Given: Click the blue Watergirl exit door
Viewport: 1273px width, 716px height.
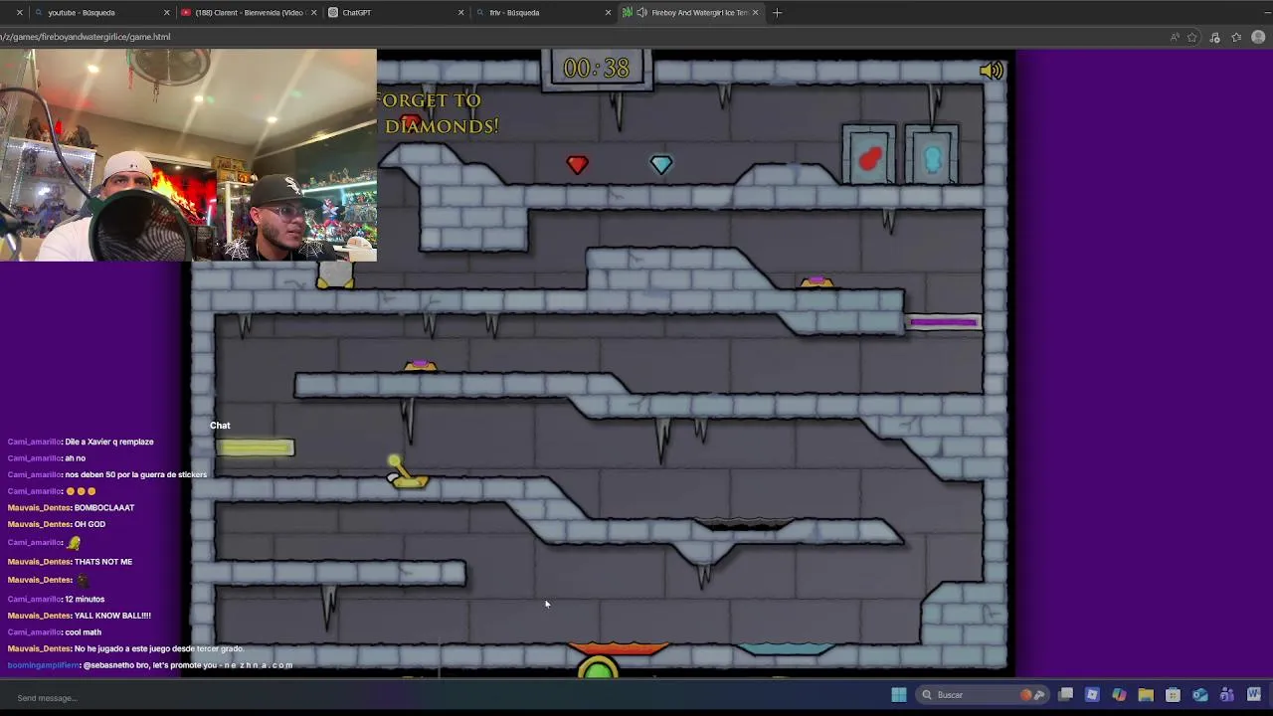Looking at the screenshot, I should [x=932, y=156].
